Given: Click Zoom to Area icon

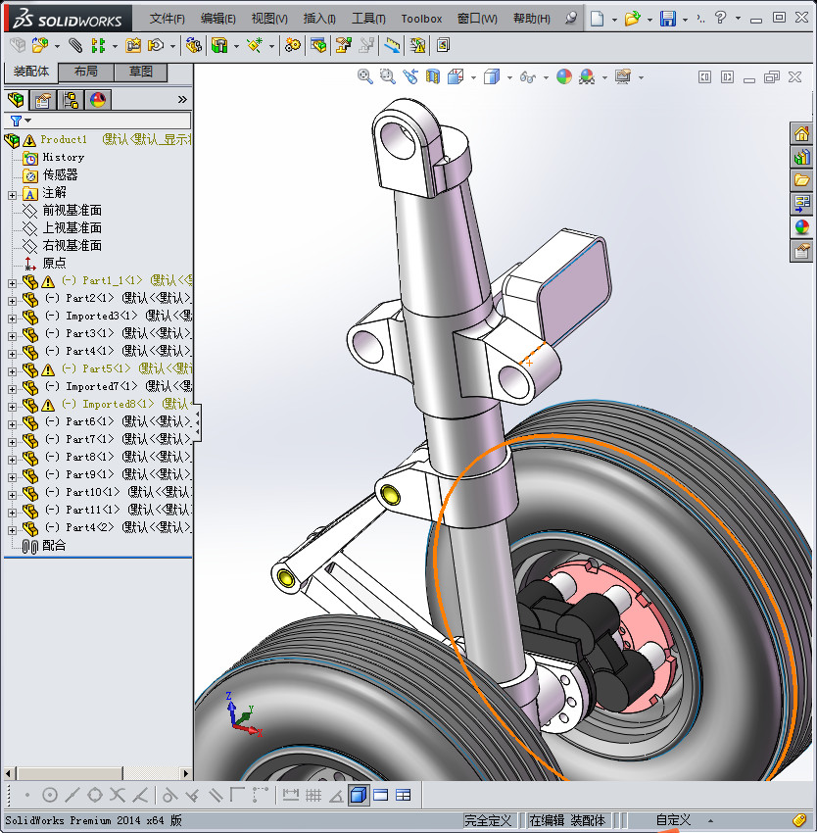Looking at the screenshot, I should click(388, 77).
